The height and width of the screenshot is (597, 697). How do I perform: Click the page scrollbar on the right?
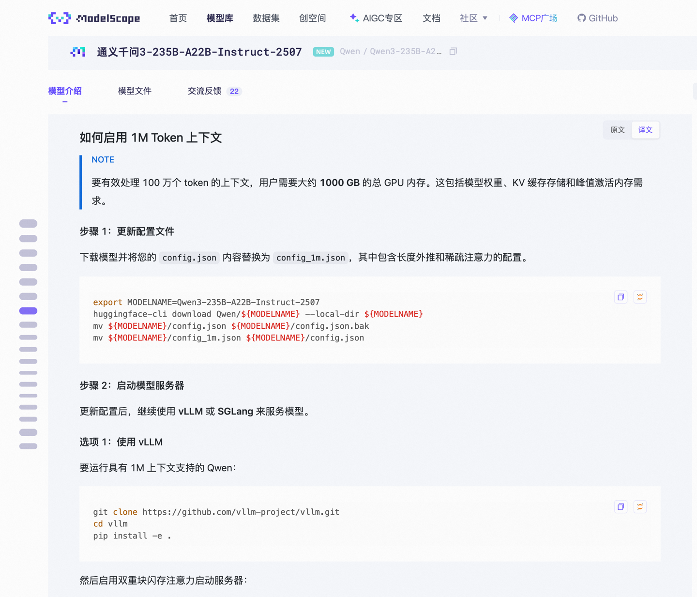tap(694, 91)
